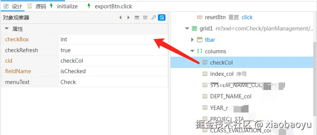Image resolution: width=317 pixels, height=135 pixels.
Task: Open the exportBtn.click event tab
Action: 109,6
